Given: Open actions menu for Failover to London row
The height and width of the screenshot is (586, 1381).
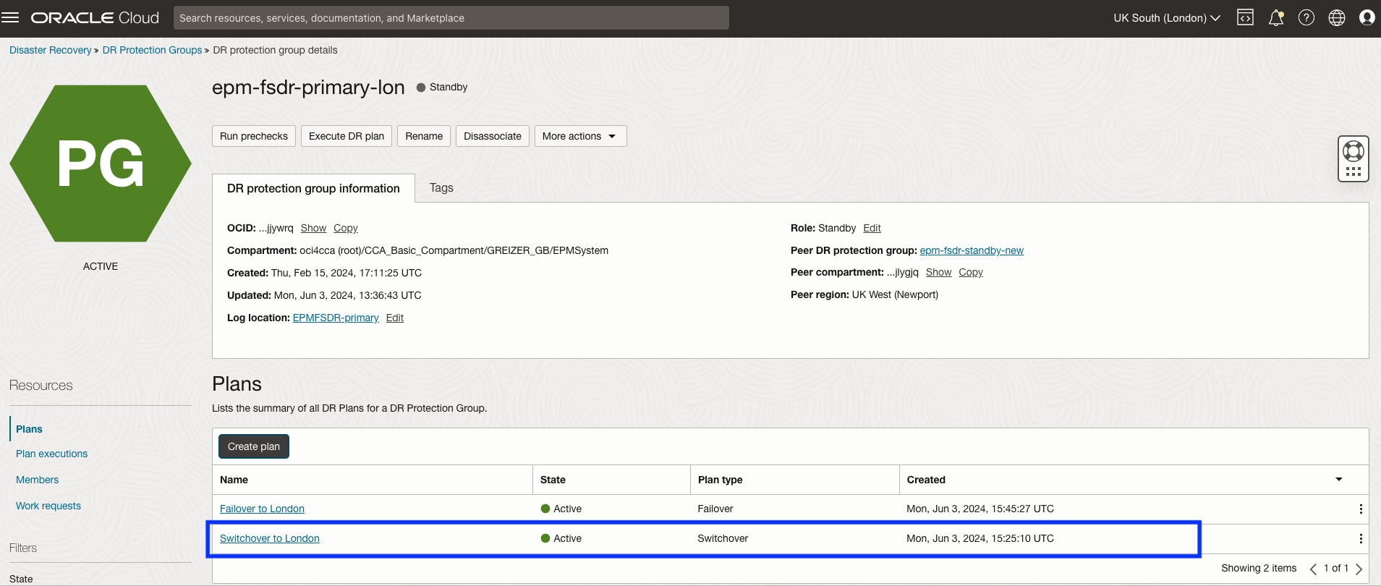Looking at the screenshot, I should [1361, 509].
